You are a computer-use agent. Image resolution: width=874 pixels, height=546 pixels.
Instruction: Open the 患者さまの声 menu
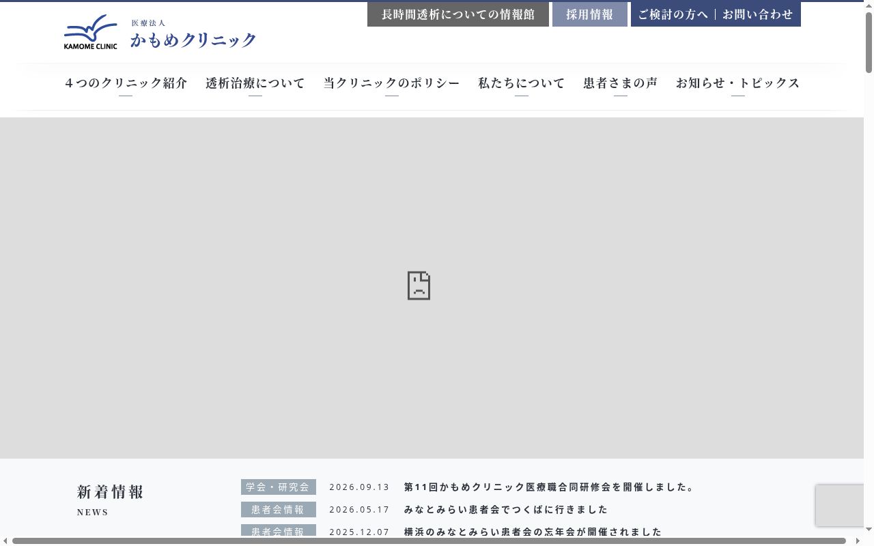(621, 83)
